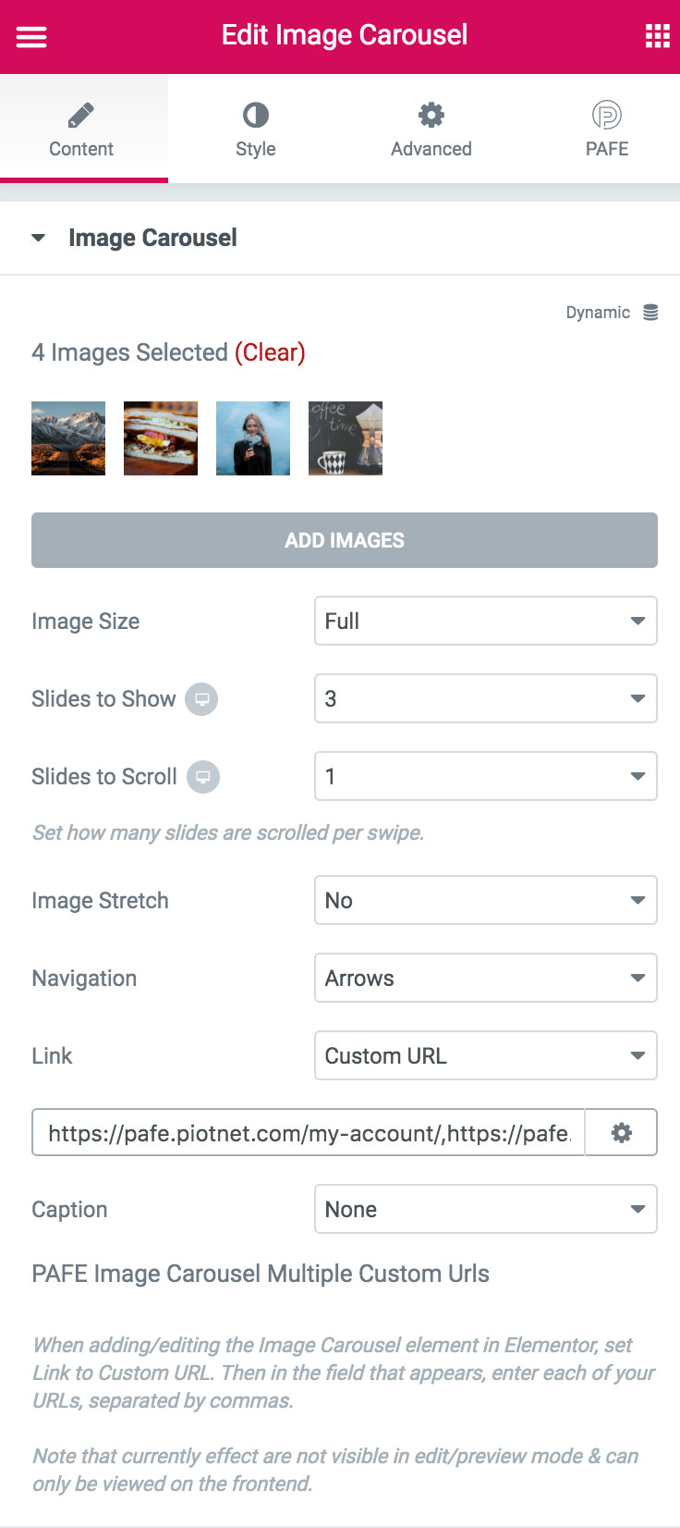The image size is (680, 1528).
Task: Click the Dynamic tags database icon
Action: pyautogui.click(x=650, y=313)
